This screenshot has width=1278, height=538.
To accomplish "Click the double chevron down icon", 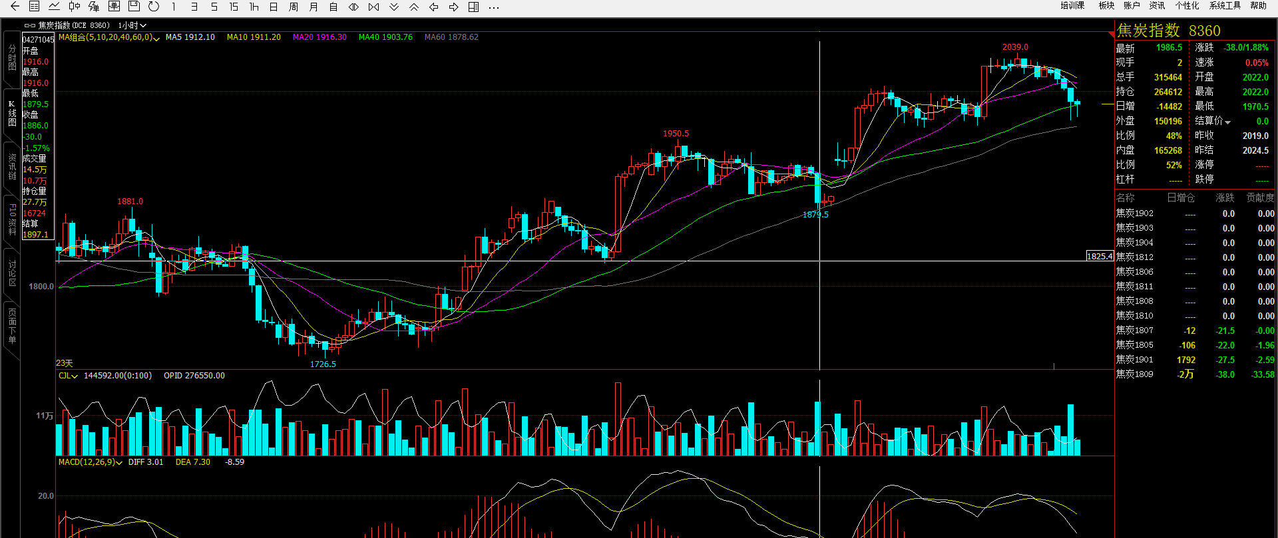I will click(394, 7).
